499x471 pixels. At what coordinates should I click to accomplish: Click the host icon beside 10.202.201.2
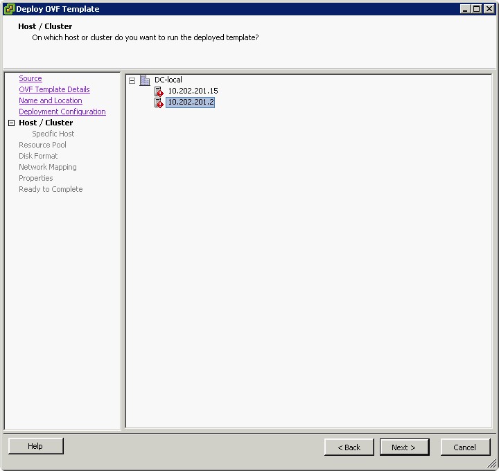[159, 103]
